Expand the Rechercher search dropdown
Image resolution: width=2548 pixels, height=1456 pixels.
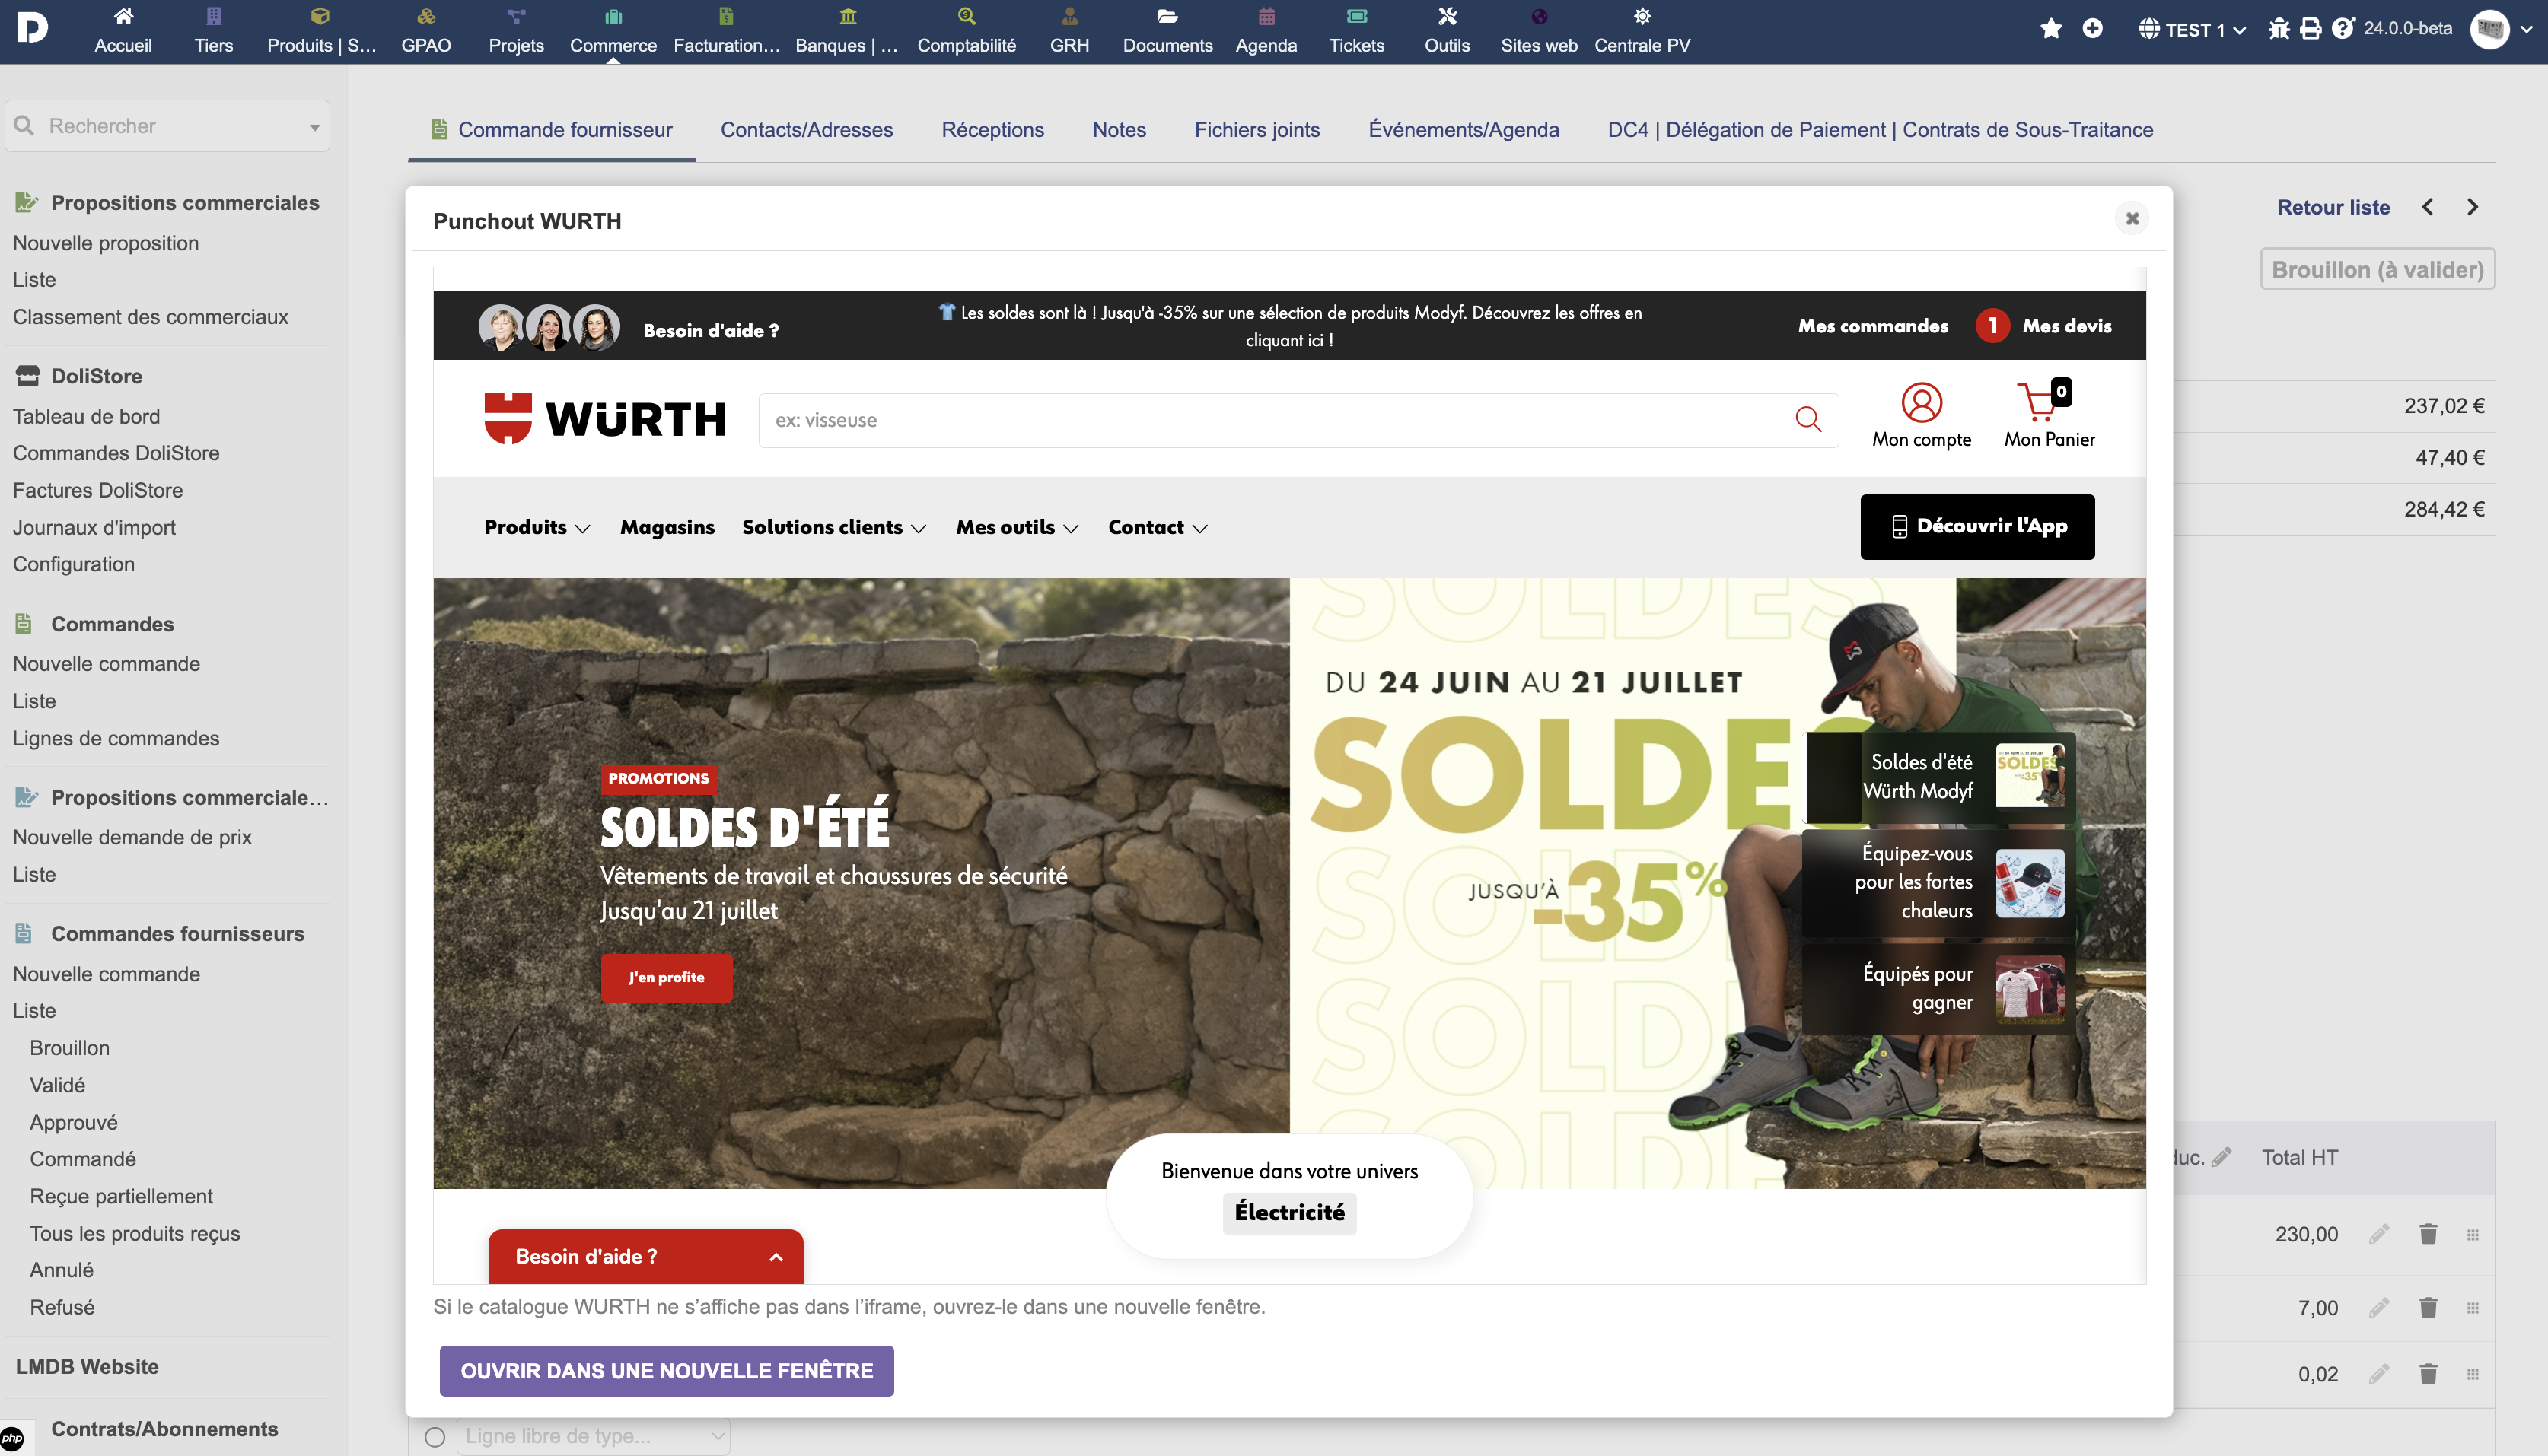(314, 127)
